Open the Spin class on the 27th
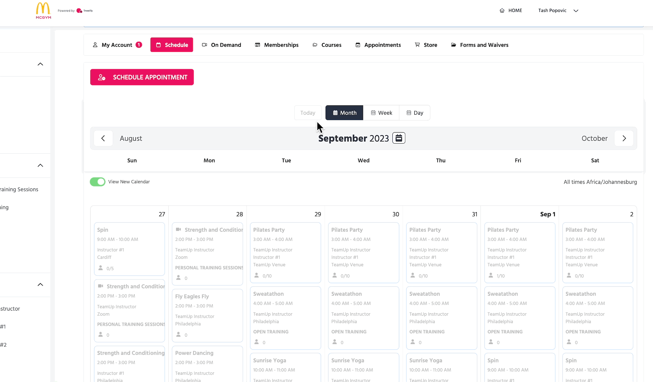653x382 pixels. point(129,248)
